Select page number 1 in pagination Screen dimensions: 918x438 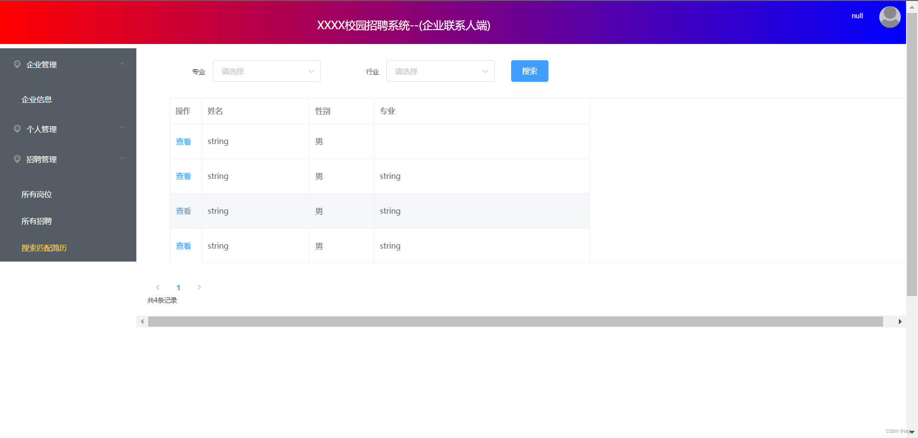click(178, 287)
